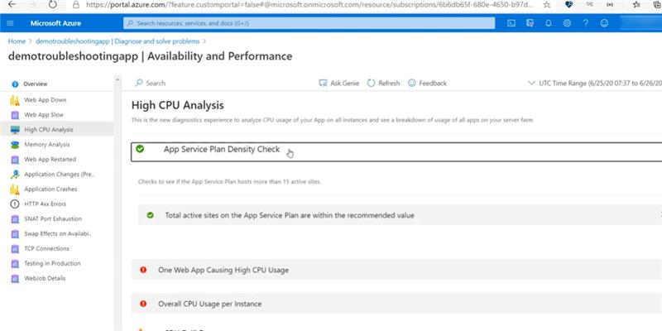Image resolution: width=662 pixels, height=331 pixels.
Task: Click the red error icon on Overall CPU Usage per Instance
Action: [143, 304]
